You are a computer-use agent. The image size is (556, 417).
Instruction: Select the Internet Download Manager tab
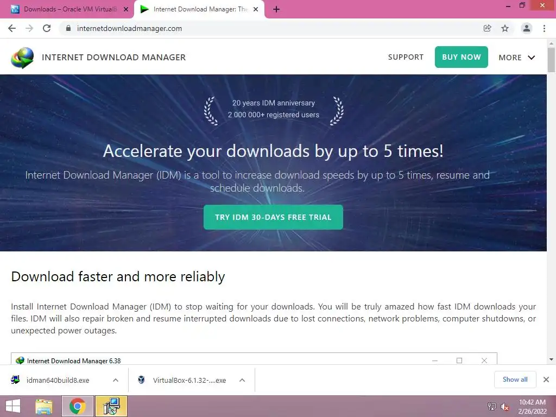(199, 9)
